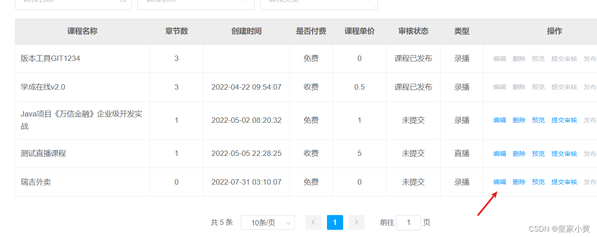Click 发布 in the 测试直播课程 row

click(590, 153)
